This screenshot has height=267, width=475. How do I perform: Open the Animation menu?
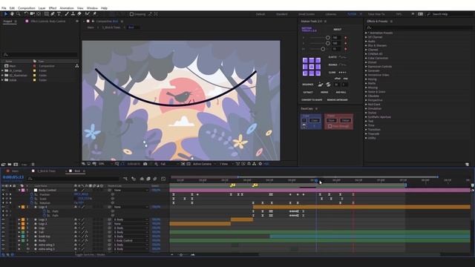pyautogui.click(x=67, y=8)
